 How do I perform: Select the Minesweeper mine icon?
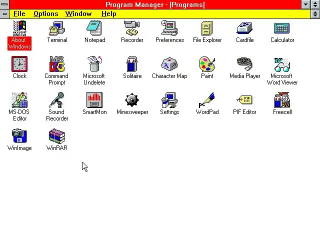pyautogui.click(x=132, y=100)
